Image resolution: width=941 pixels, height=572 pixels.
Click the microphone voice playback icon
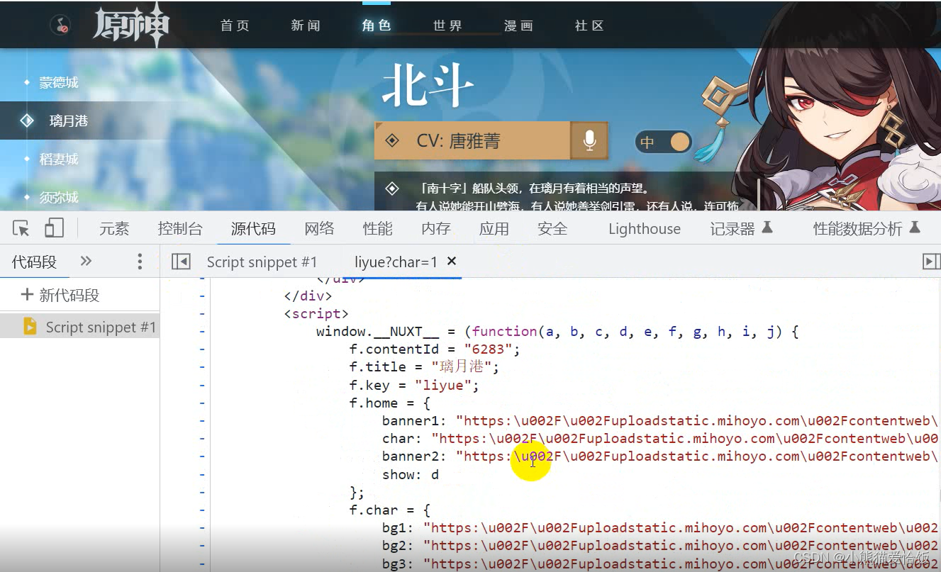[589, 140]
